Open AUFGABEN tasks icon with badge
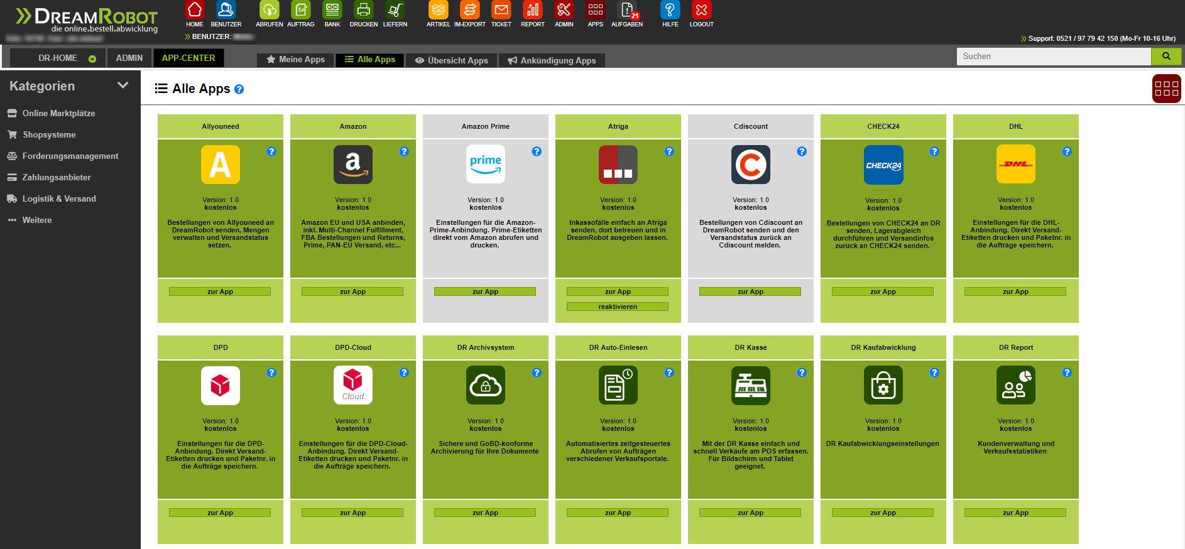The image size is (1185, 549). click(627, 9)
